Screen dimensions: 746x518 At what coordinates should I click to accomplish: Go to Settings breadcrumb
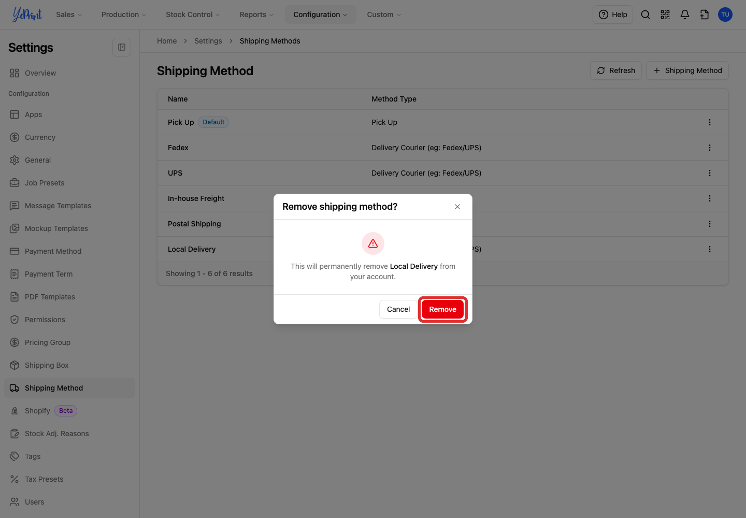click(208, 41)
